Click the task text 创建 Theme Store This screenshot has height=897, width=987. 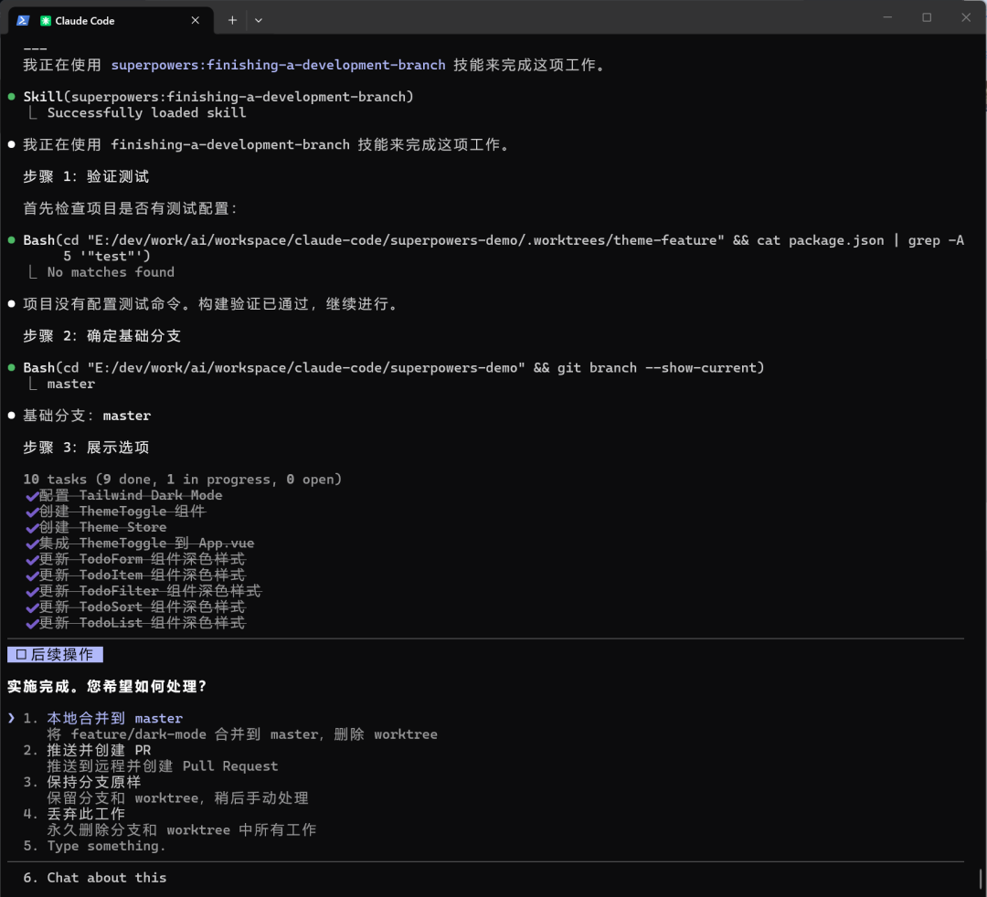point(103,527)
